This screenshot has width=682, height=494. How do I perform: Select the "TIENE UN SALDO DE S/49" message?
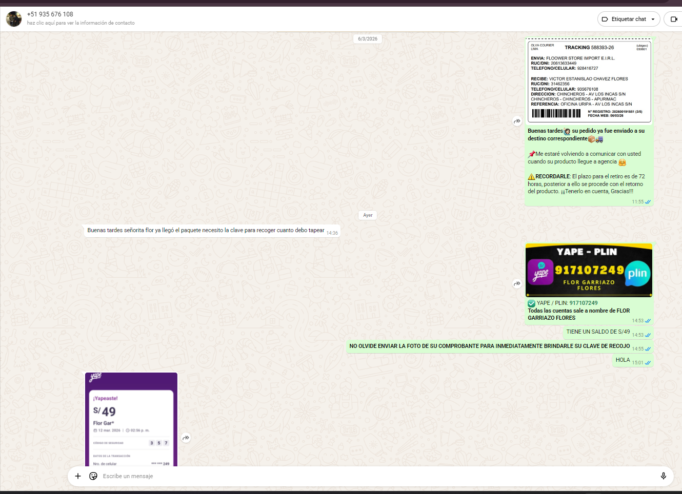(598, 332)
